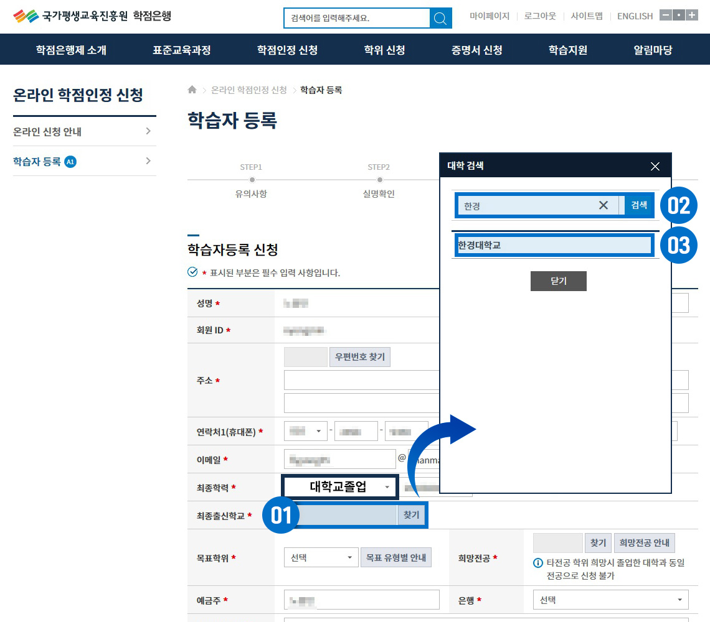Open the 목표학위 선택 dropdown
Screen dimensions: 710x622
[x=321, y=558]
